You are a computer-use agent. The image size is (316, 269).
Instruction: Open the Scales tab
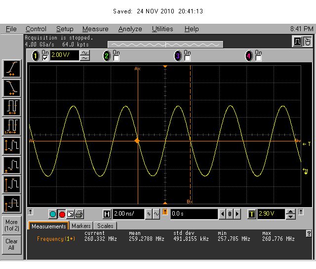point(105,226)
